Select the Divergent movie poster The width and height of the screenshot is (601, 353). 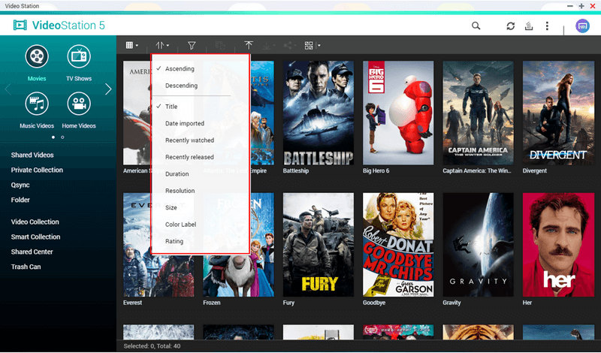[x=558, y=113]
